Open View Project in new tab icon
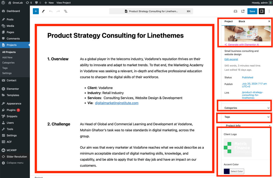 (x=243, y=11)
